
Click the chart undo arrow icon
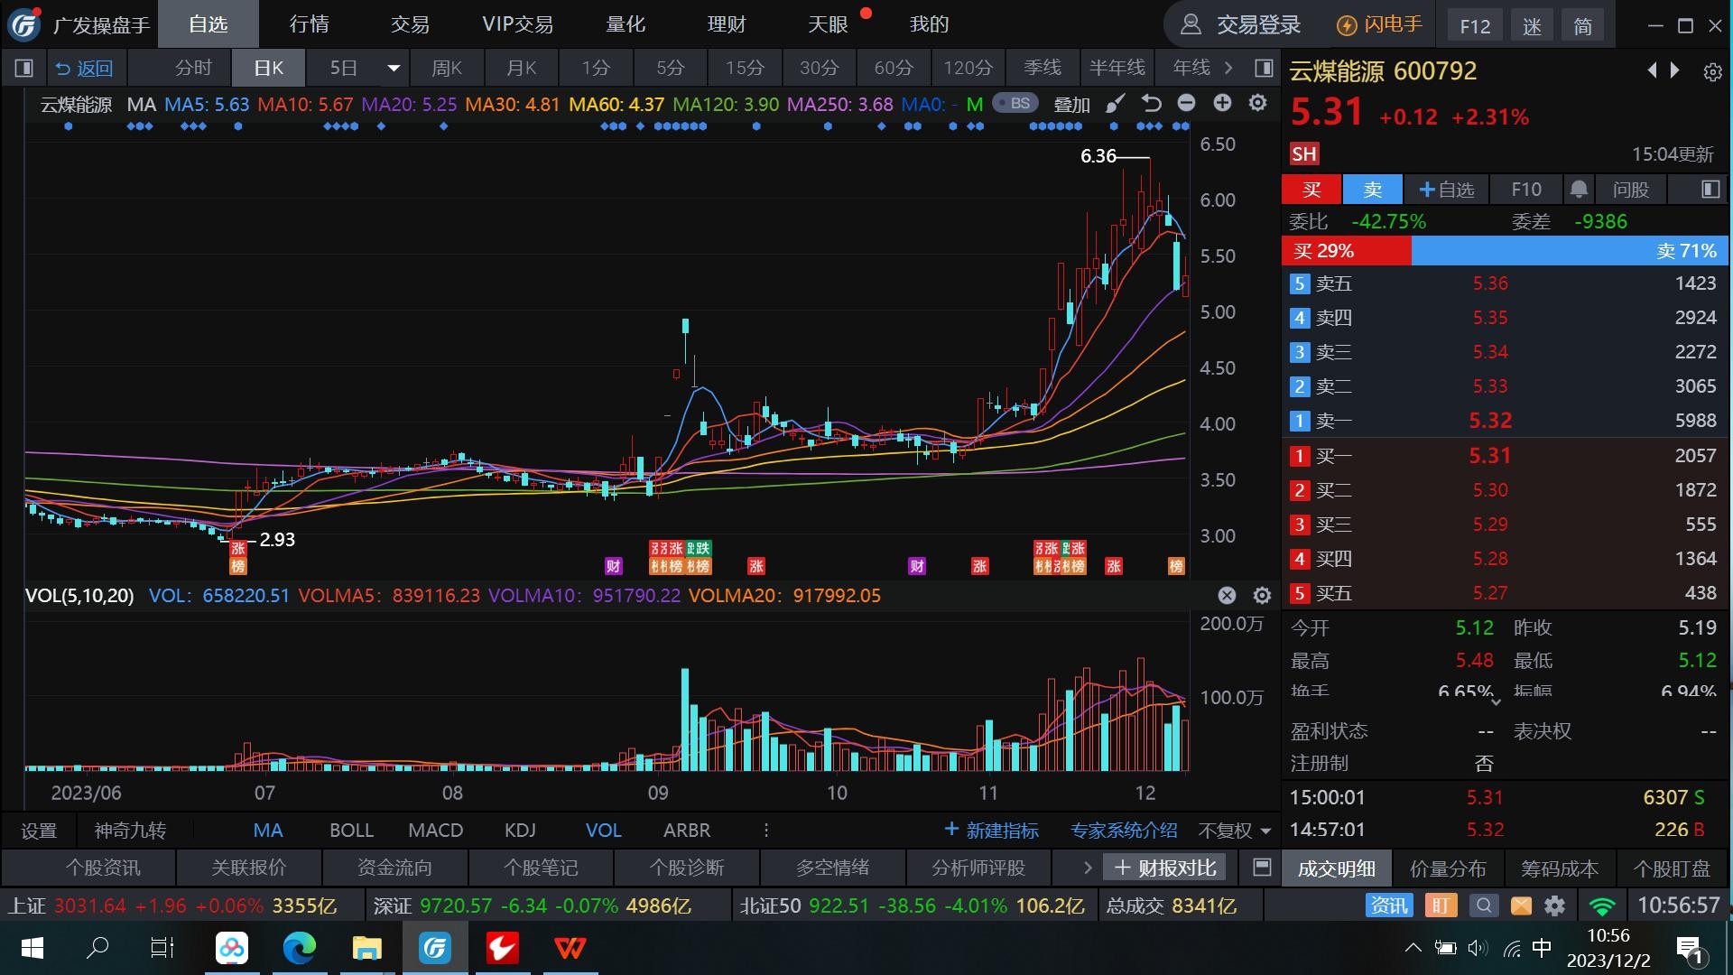(x=1151, y=104)
